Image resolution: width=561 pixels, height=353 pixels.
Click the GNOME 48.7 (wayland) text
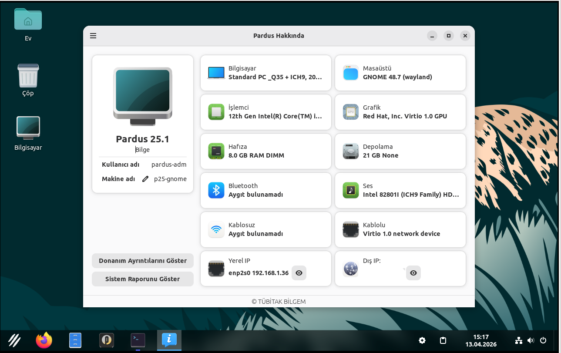coord(397,77)
